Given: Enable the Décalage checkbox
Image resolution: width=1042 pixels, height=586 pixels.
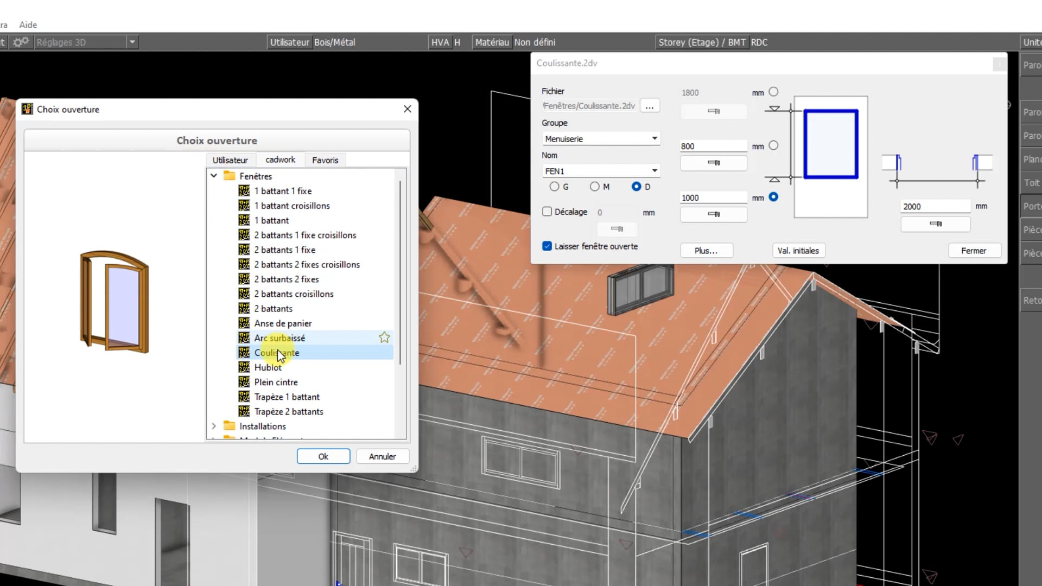Looking at the screenshot, I should (547, 212).
